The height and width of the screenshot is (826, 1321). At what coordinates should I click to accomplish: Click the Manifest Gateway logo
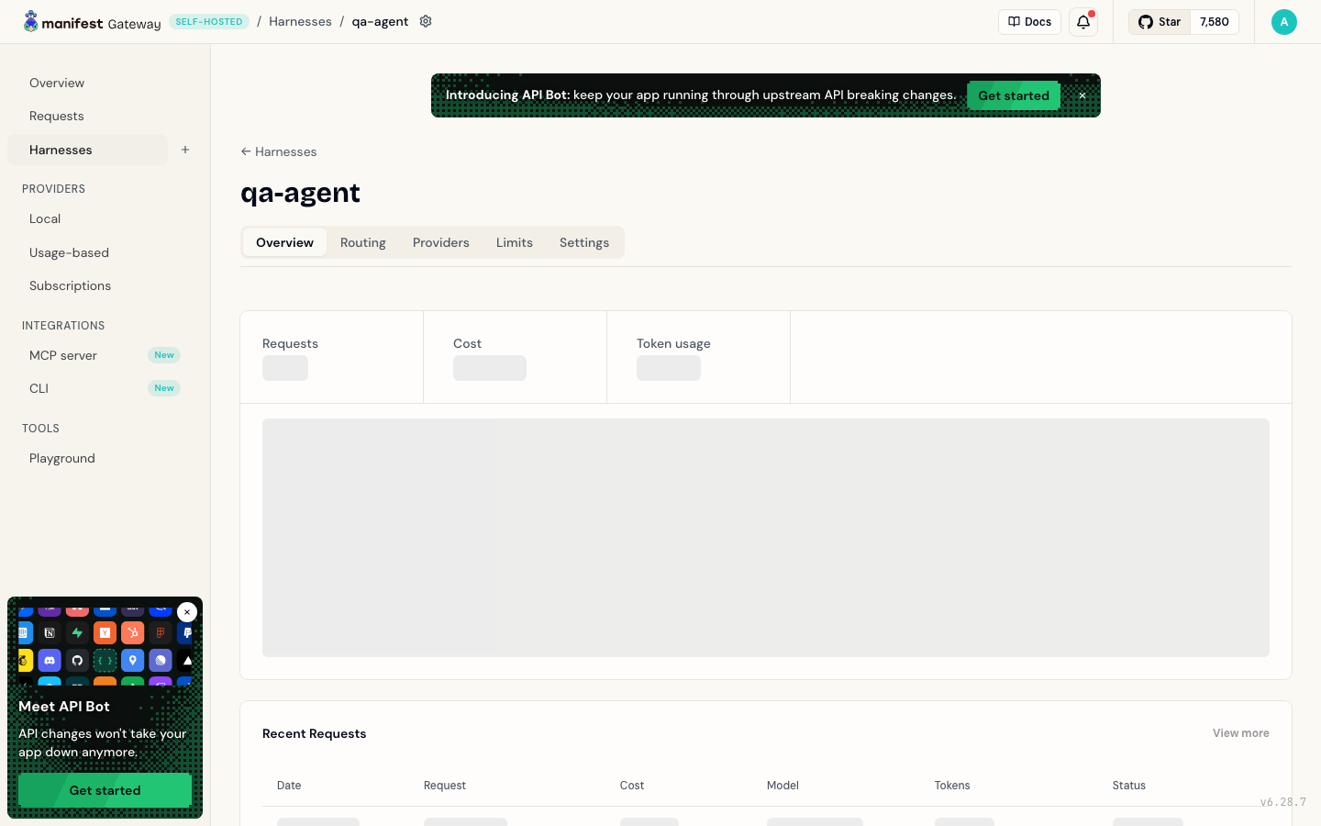[92, 22]
